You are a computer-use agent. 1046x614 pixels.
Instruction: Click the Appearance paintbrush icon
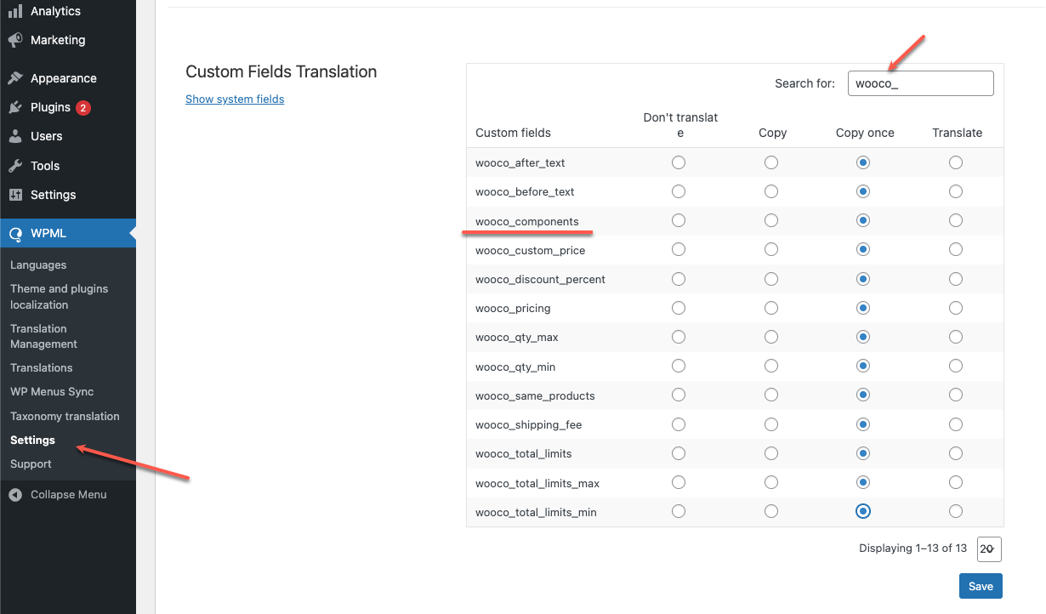[x=15, y=78]
